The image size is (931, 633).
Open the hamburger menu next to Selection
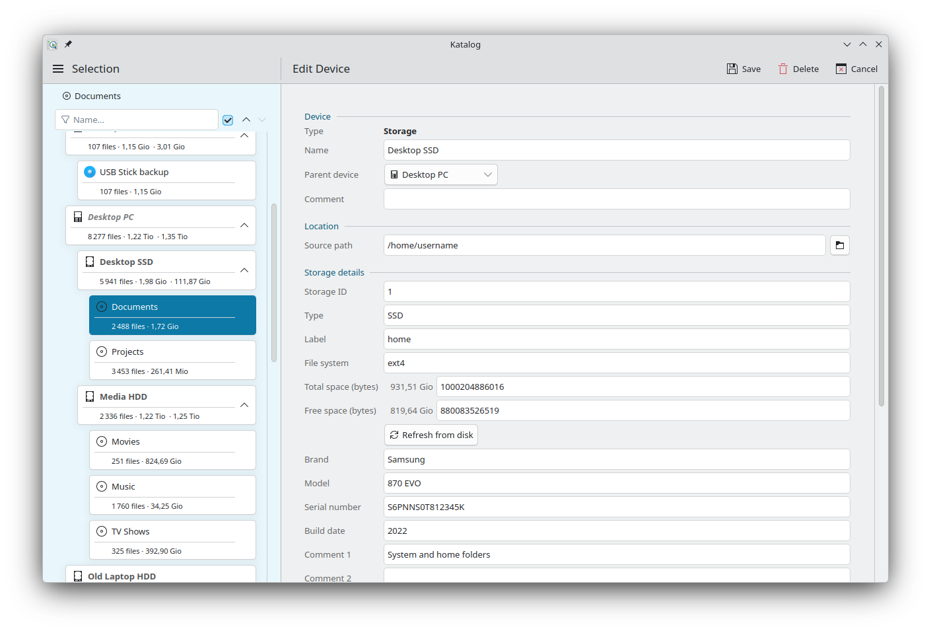(x=58, y=69)
